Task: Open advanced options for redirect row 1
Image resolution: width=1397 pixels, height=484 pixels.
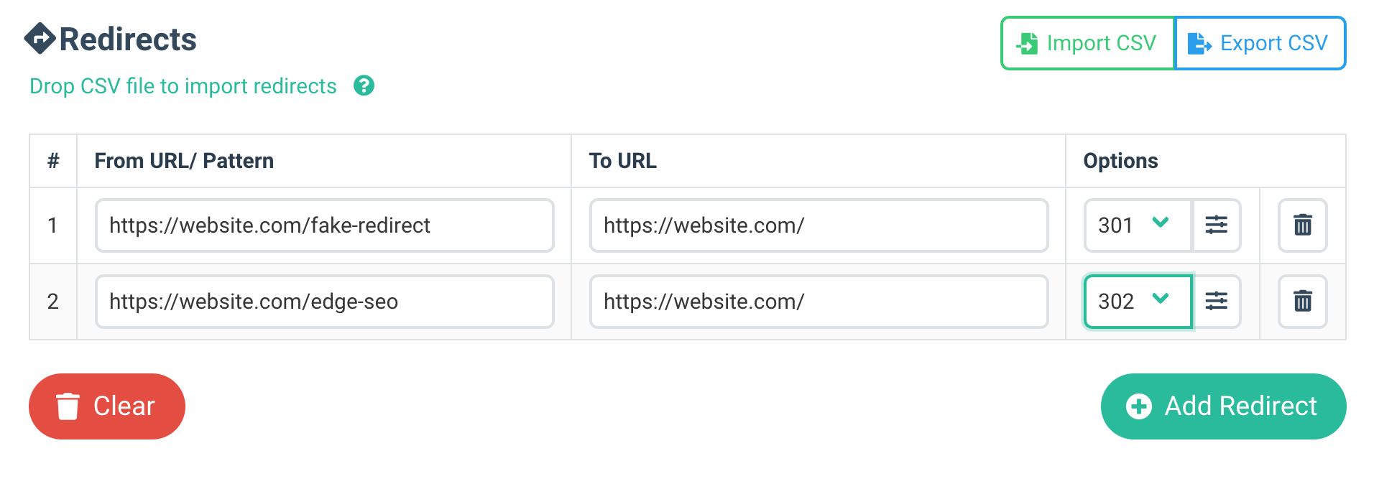Action: pos(1216,225)
